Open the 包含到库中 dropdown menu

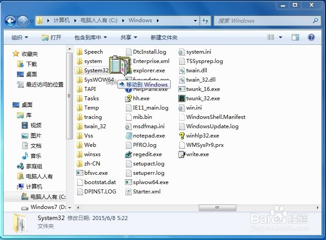pyautogui.click(x=90, y=37)
